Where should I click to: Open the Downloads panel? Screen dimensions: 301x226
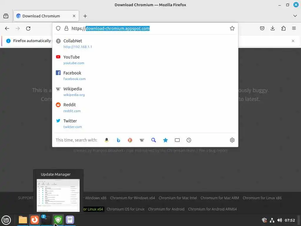(272, 29)
